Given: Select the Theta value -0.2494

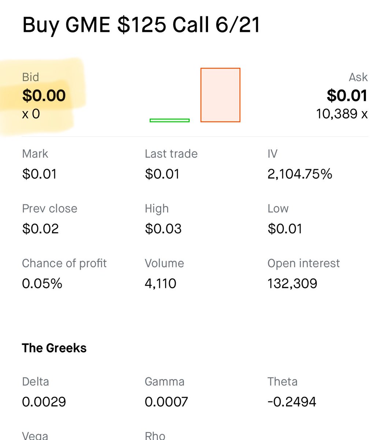Looking at the screenshot, I should coord(292,402).
